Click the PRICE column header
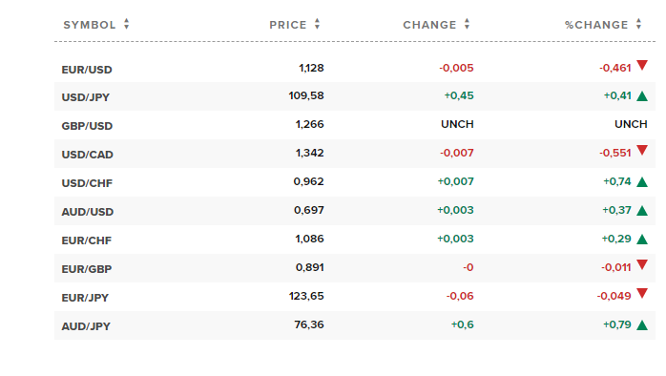 pos(288,25)
